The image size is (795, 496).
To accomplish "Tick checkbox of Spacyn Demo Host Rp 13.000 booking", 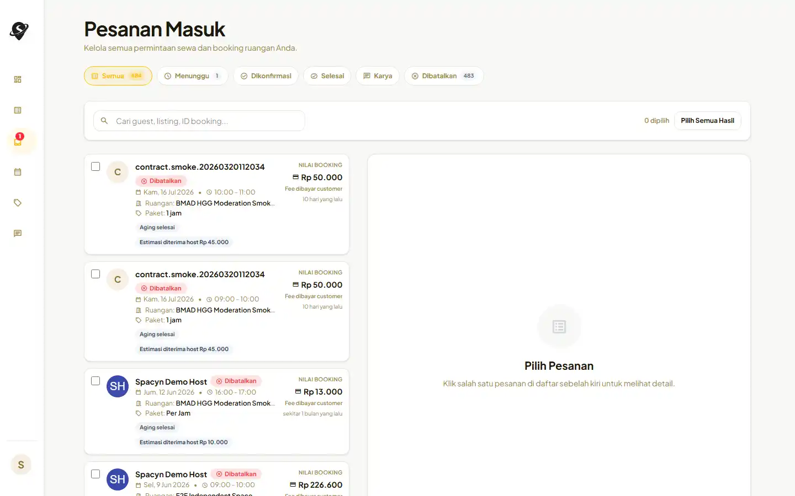I will point(96,381).
